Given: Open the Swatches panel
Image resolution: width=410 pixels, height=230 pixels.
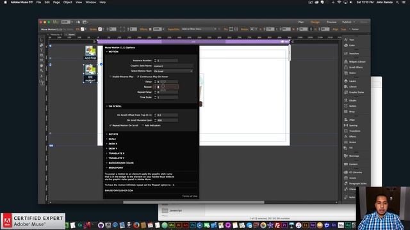Looking at the screenshot, I should click(x=352, y=54).
